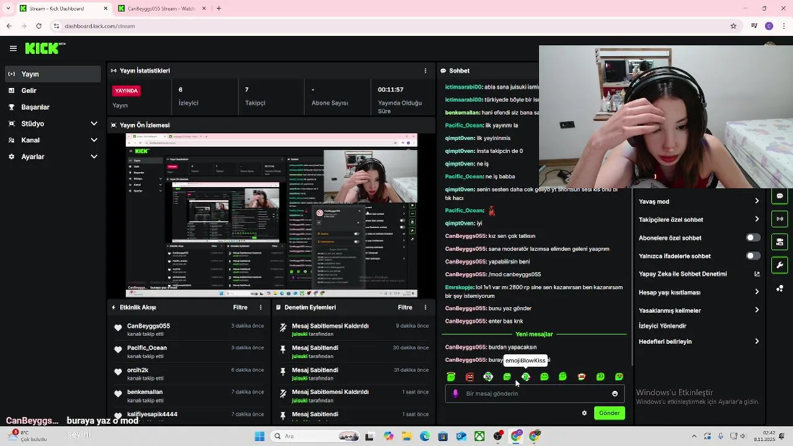Click the YAYINDA live badge
793x446 pixels.
[126, 90]
